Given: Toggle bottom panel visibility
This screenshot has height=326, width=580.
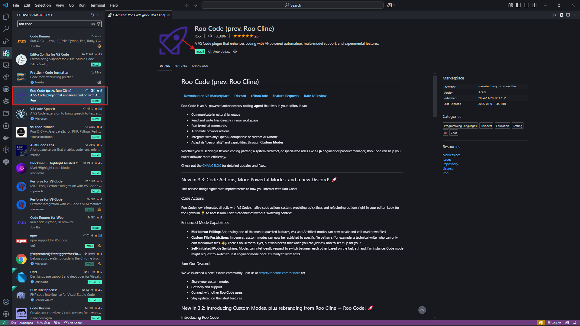Looking at the screenshot, I should tap(526, 5).
